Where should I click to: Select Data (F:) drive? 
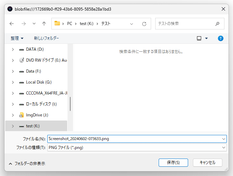[34, 71]
